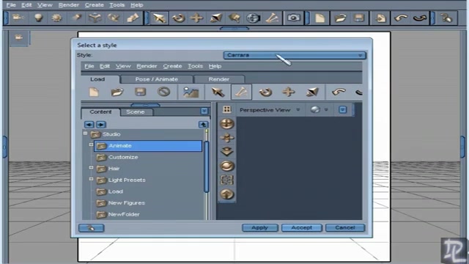The image size is (469, 264).
Task: Create a light bulb point light
Action: (x=38, y=18)
